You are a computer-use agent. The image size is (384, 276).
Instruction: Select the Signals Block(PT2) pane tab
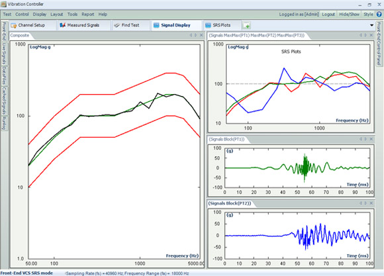tap(230, 203)
